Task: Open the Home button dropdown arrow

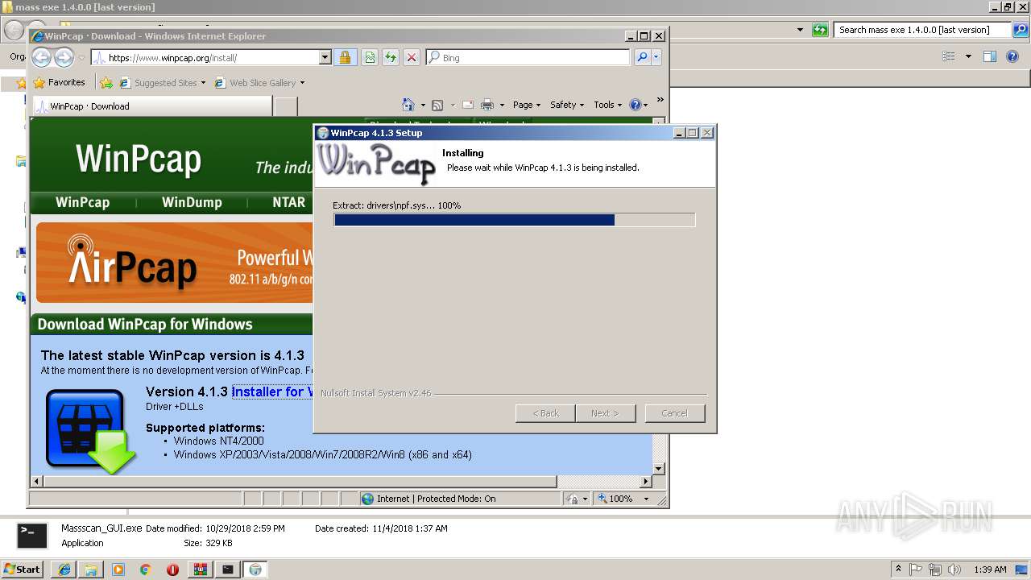Action: coord(421,105)
